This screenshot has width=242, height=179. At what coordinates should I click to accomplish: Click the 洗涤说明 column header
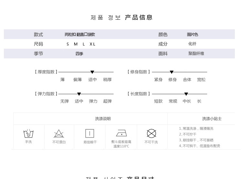[103, 119]
